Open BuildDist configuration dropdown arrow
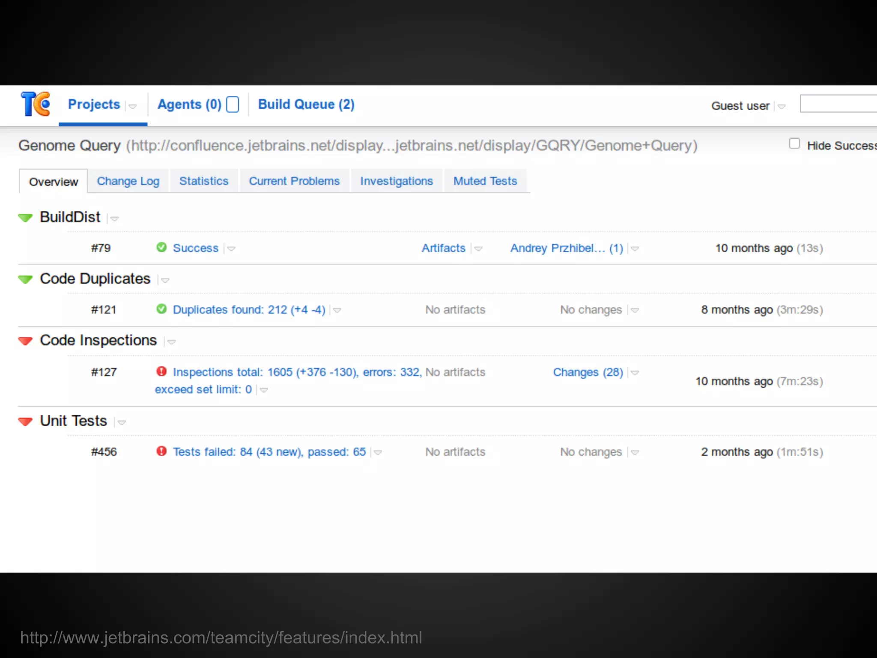This screenshot has width=877, height=658. coord(114,219)
